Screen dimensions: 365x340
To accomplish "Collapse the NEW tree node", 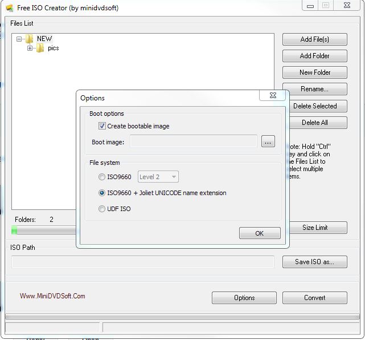I will [19, 39].
